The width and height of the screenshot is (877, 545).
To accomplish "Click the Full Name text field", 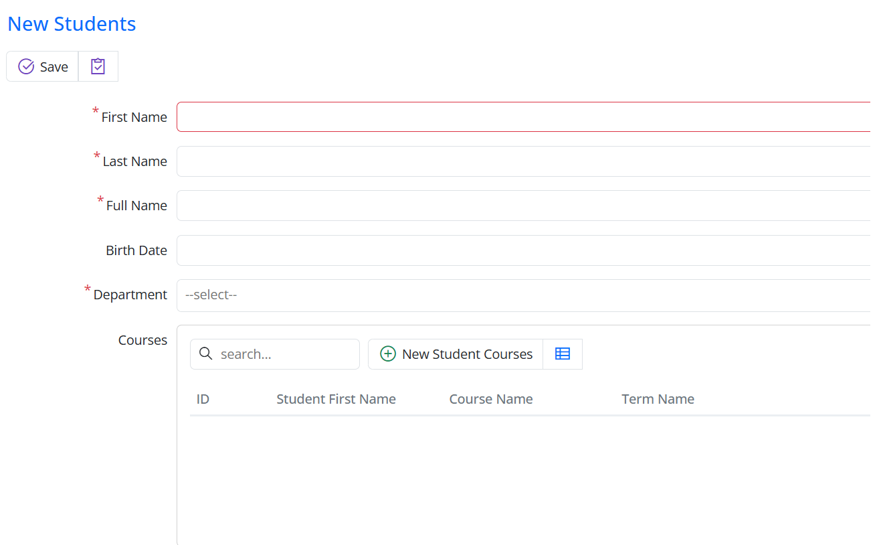I will (401, 206).
